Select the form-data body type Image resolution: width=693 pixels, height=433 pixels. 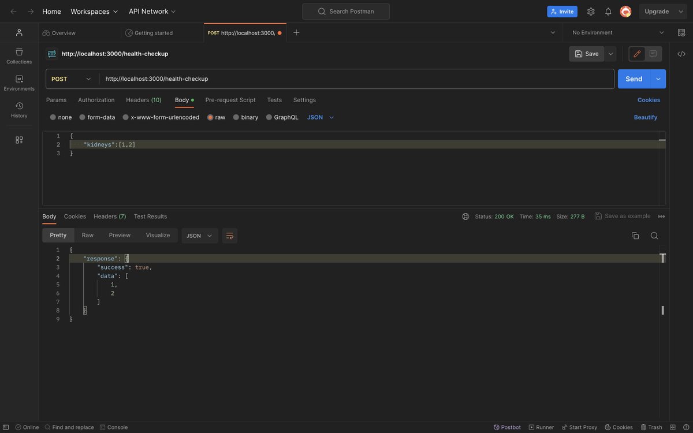click(97, 117)
